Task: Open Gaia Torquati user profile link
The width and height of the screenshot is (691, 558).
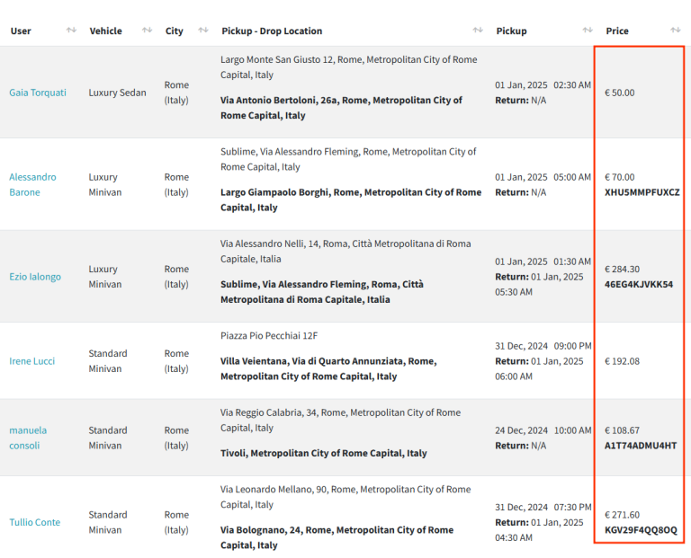Action: pyautogui.click(x=38, y=93)
